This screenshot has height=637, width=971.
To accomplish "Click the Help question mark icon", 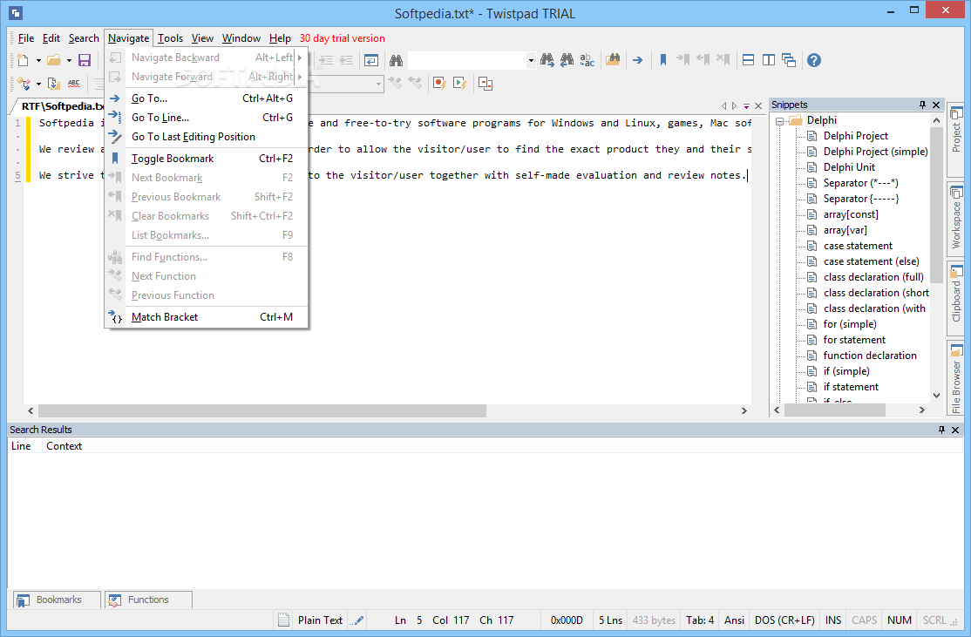I will pos(814,60).
